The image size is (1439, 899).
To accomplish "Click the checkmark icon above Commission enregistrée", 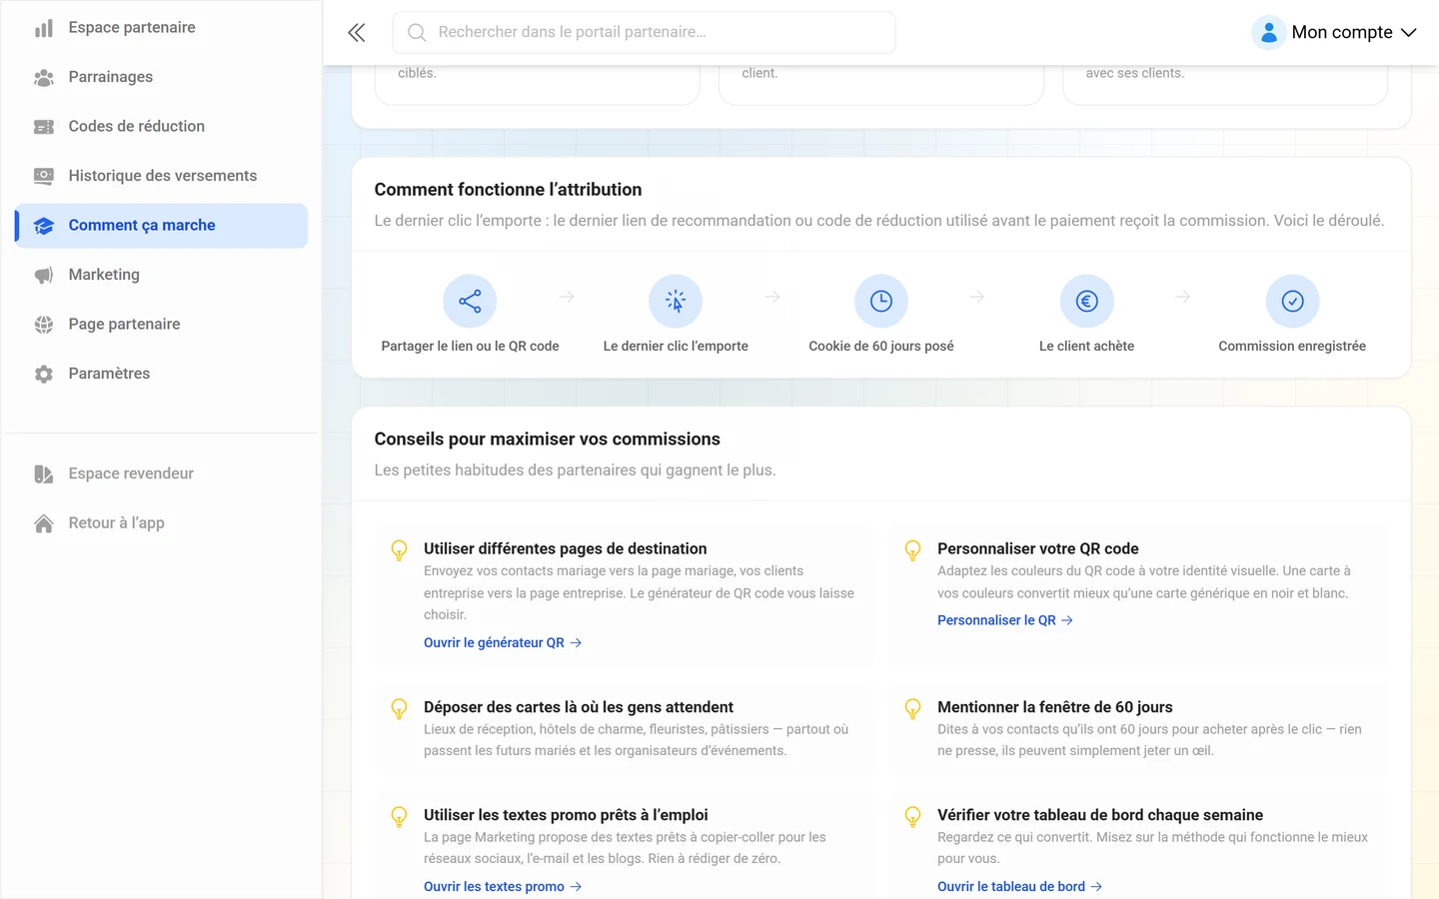I will pyautogui.click(x=1292, y=301).
